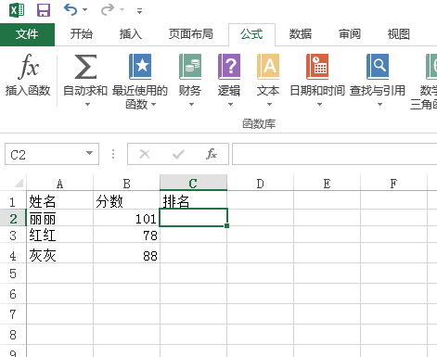Select column D header
This screenshot has width=437, height=357.
[x=260, y=184]
